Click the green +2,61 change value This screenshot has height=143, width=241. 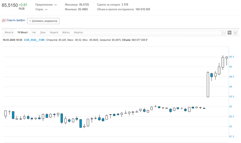coord(23,5)
